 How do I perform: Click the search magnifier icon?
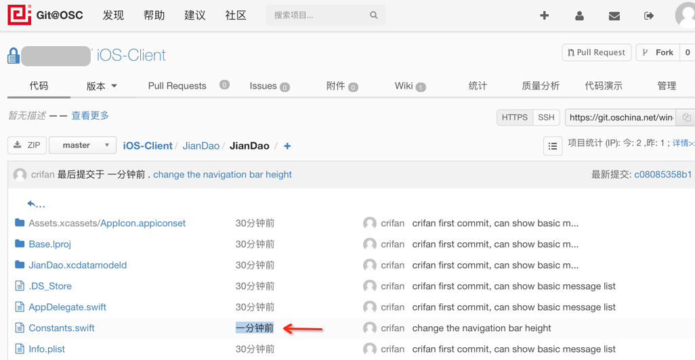(374, 15)
